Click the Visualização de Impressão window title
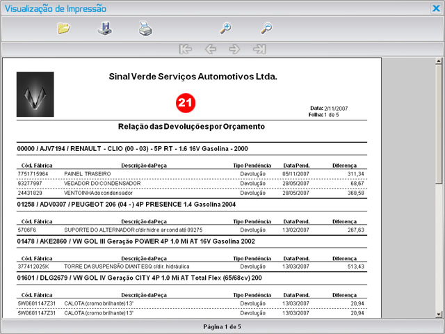Viewport: 445px width, 334px height. click(x=56, y=9)
